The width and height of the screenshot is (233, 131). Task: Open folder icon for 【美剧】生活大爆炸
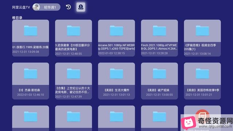click(x=116, y=74)
